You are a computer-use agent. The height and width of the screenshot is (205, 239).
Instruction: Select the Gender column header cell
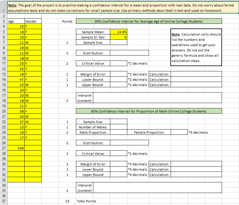coord(33,21)
